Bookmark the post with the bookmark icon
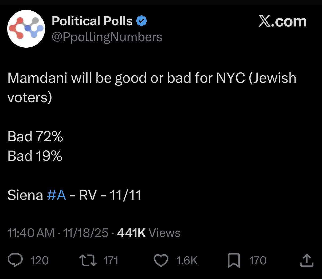 [234, 260]
